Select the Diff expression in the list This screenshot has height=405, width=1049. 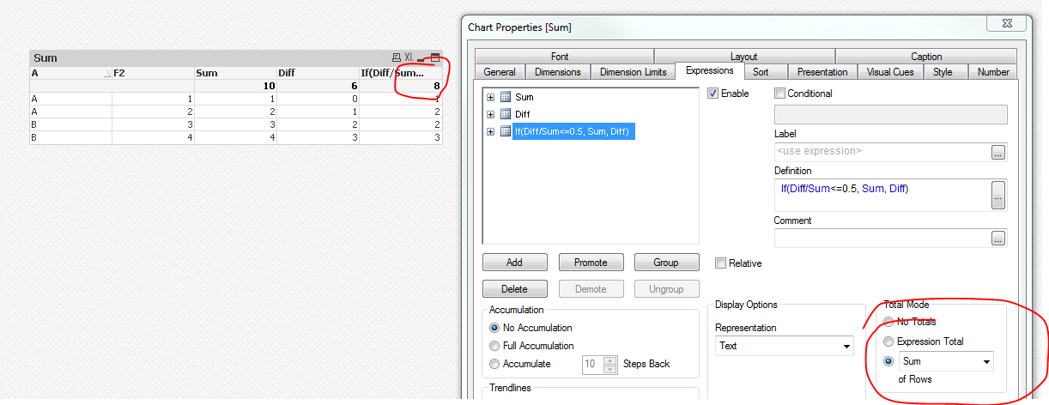(523, 114)
